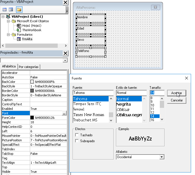Click right arrow of project tree scrollbar
The image size is (195, 175).
[66, 46]
